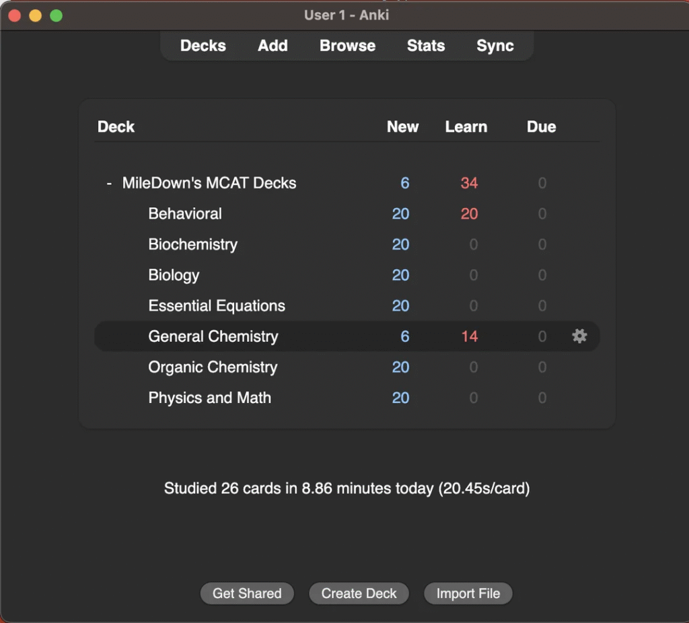Minimize the Anki window with yellow button

tap(35, 16)
